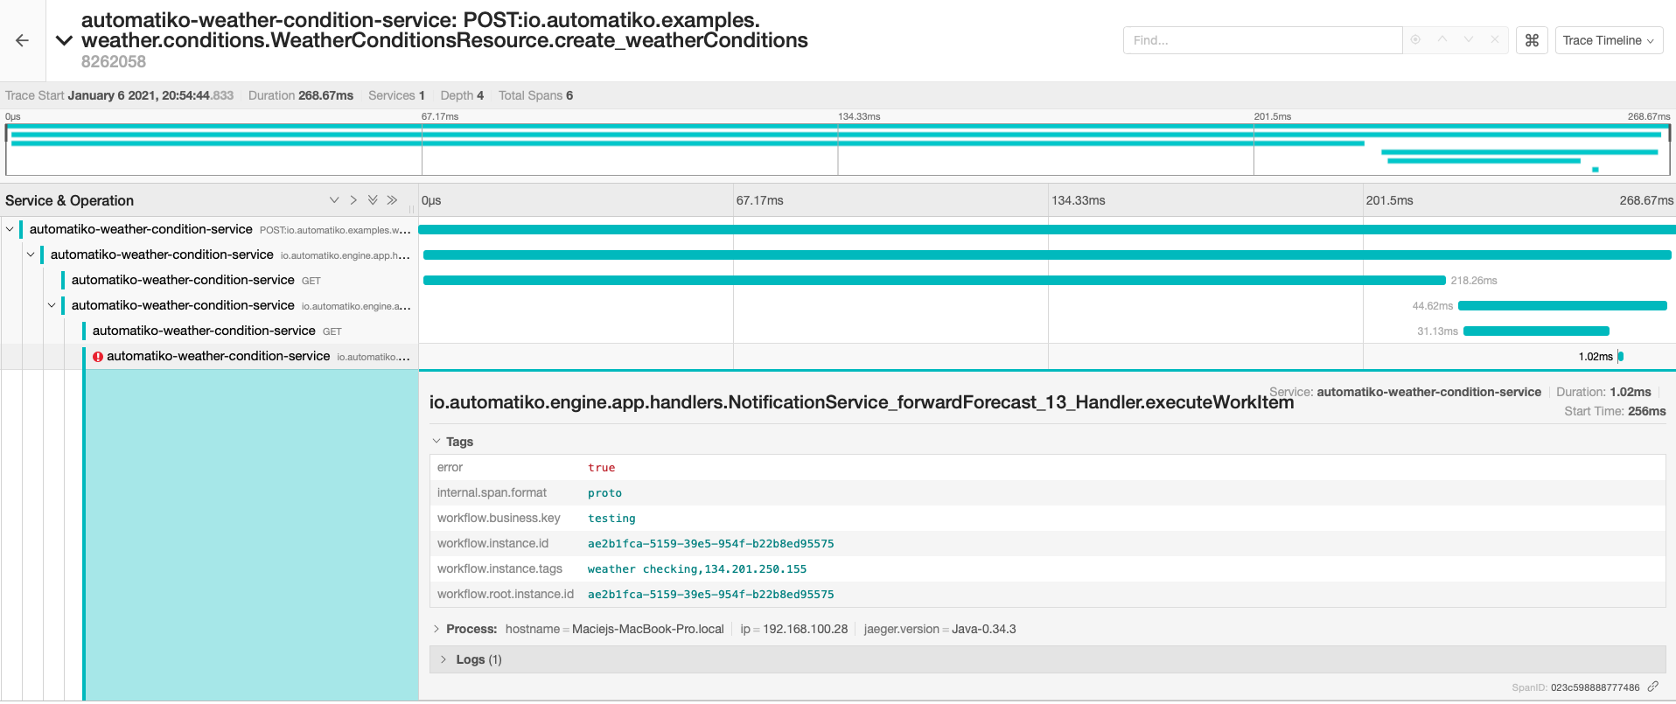
Task: Click the focus on matches target icon
Action: [1415, 39]
